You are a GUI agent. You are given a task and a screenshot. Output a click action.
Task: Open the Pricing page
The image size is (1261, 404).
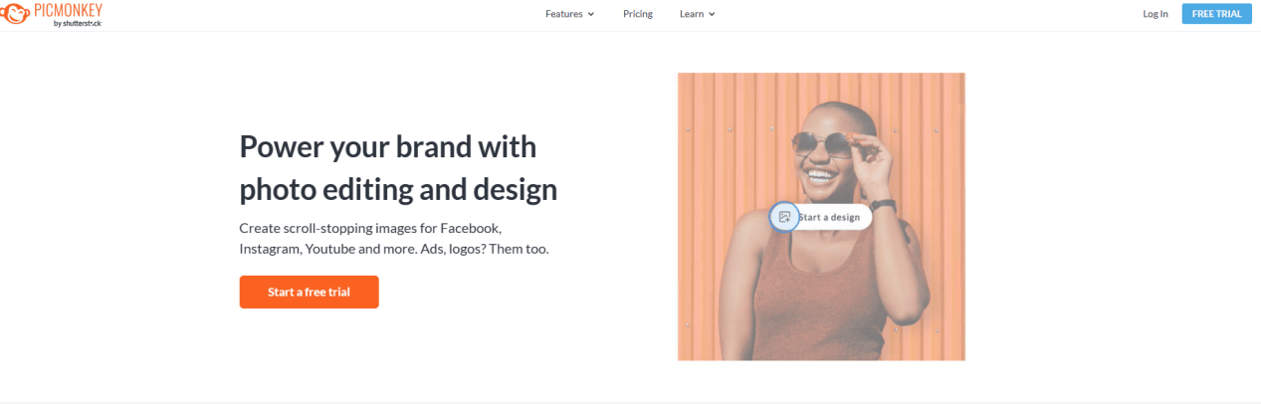point(638,14)
